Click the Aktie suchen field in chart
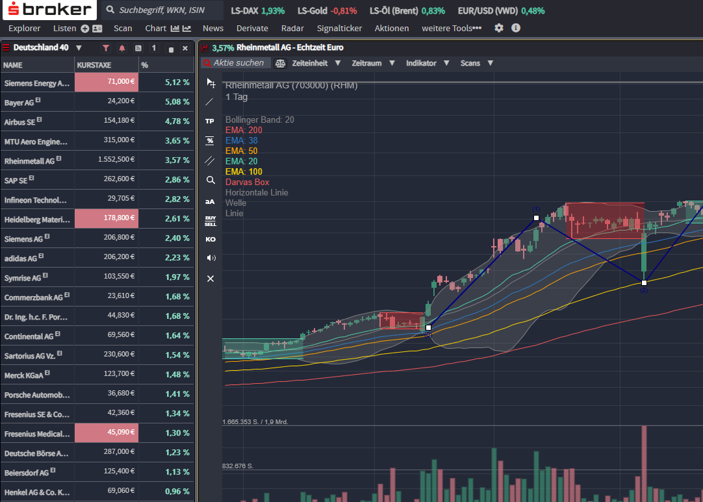Screen dimensions: 703x502 point(236,63)
